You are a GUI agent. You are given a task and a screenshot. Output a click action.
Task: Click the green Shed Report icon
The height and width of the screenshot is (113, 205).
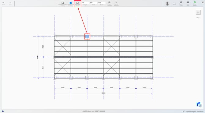pyautogui.click(x=195, y=2)
